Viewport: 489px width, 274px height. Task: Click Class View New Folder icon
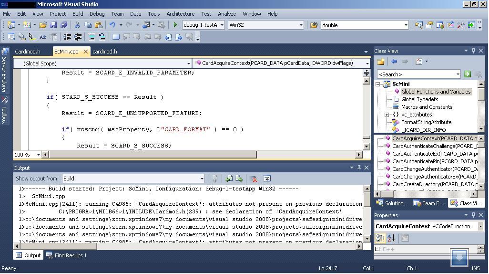click(380, 62)
